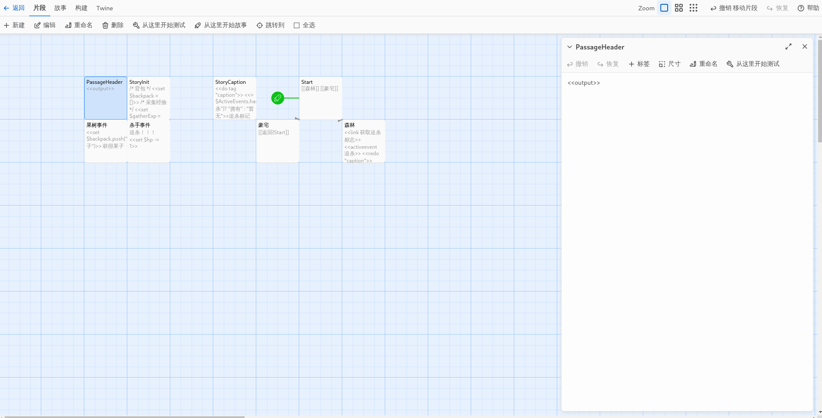Screen dimensions: 822x418
Task: Select the 森林 passage card
Action: pyautogui.click(x=364, y=141)
